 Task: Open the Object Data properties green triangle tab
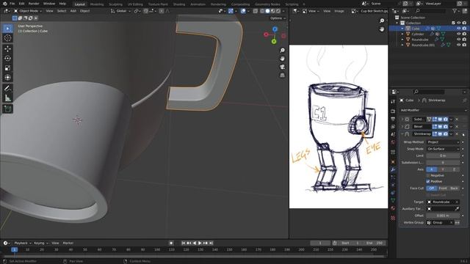[x=393, y=200]
